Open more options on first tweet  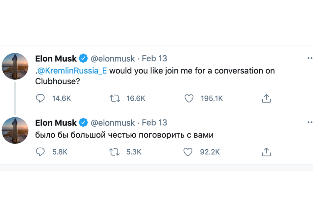tap(310, 58)
